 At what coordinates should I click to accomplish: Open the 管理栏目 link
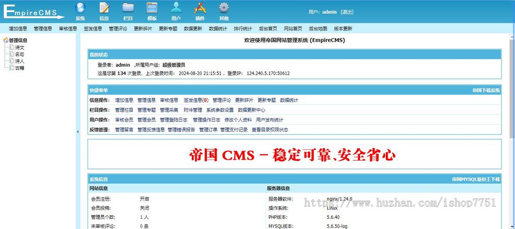coord(124,110)
